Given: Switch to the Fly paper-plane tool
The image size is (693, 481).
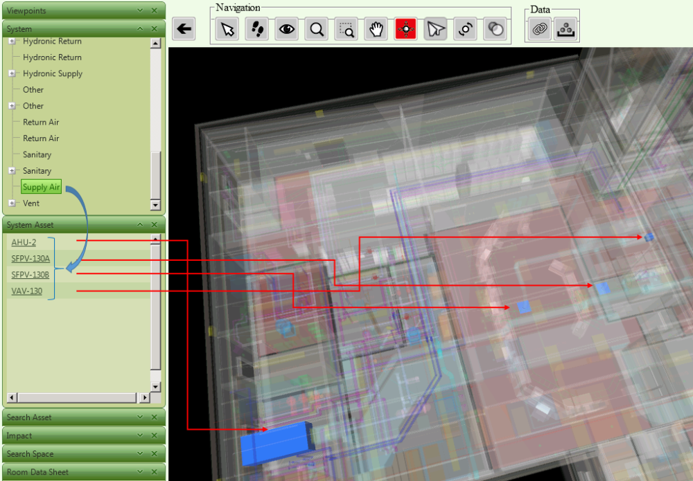Looking at the screenshot, I should pos(435,29).
